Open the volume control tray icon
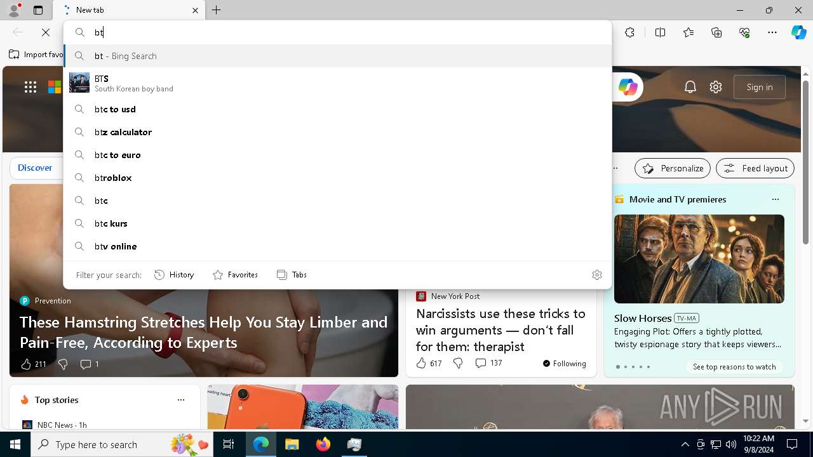The width and height of the screenshot is (813, 457). click(x=731, y=444)
